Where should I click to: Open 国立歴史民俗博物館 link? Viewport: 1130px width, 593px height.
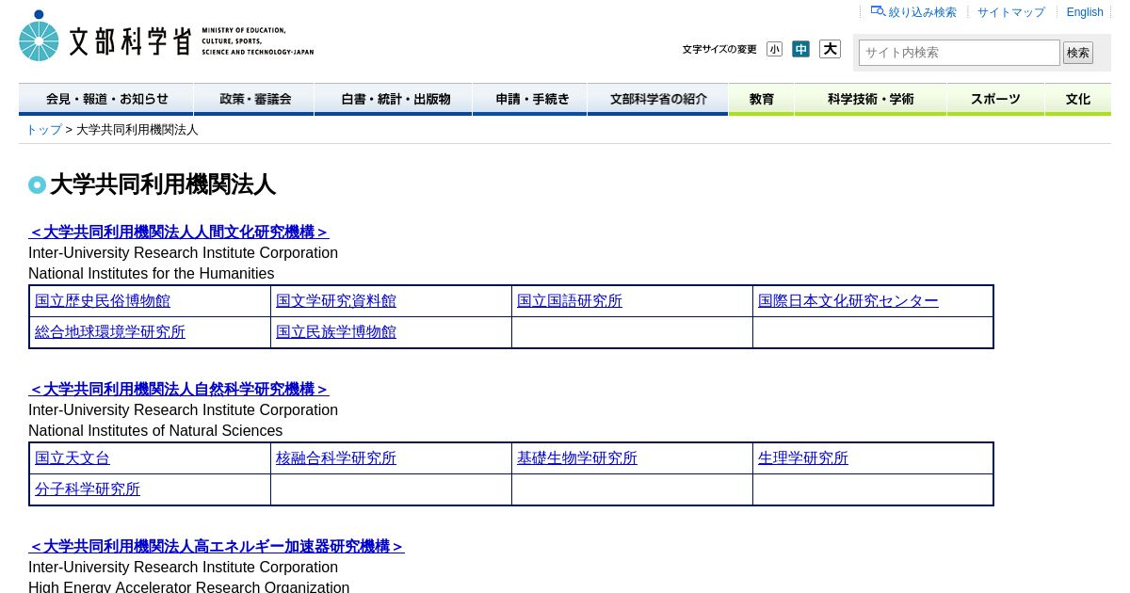click(x=103, y=301)
